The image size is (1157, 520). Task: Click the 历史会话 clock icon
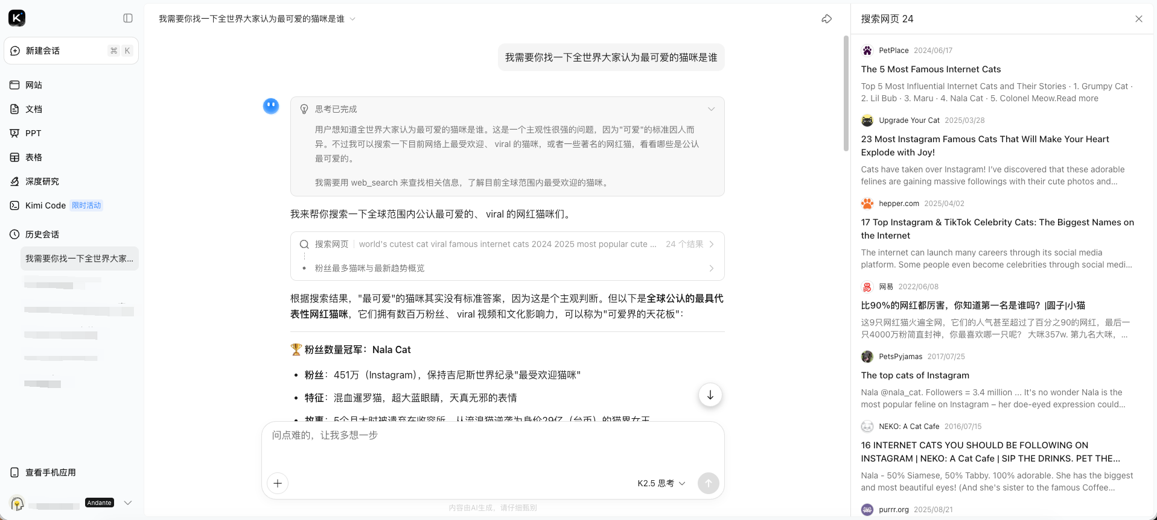[x=14, y=234]
